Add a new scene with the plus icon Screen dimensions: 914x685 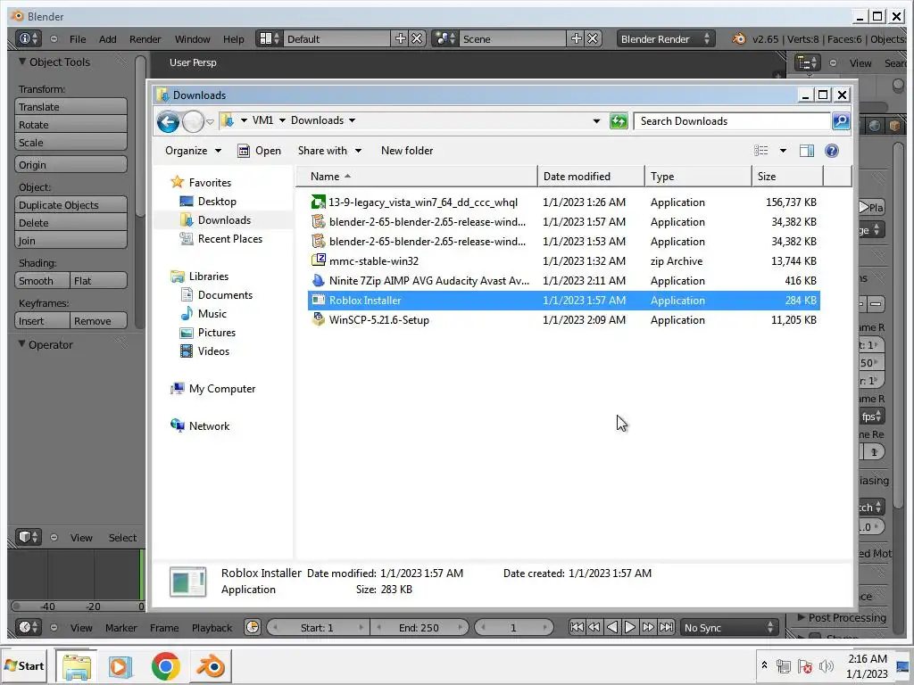[x=577, y=38]
